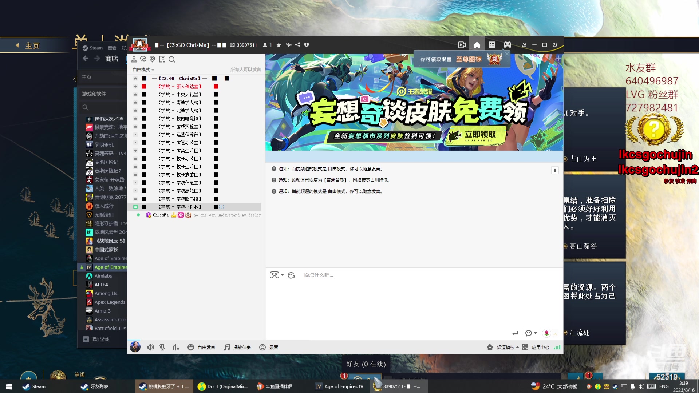Click user ChrisMa in the channel list
Screen dimensions: 699x393
[x=161, y=215]
